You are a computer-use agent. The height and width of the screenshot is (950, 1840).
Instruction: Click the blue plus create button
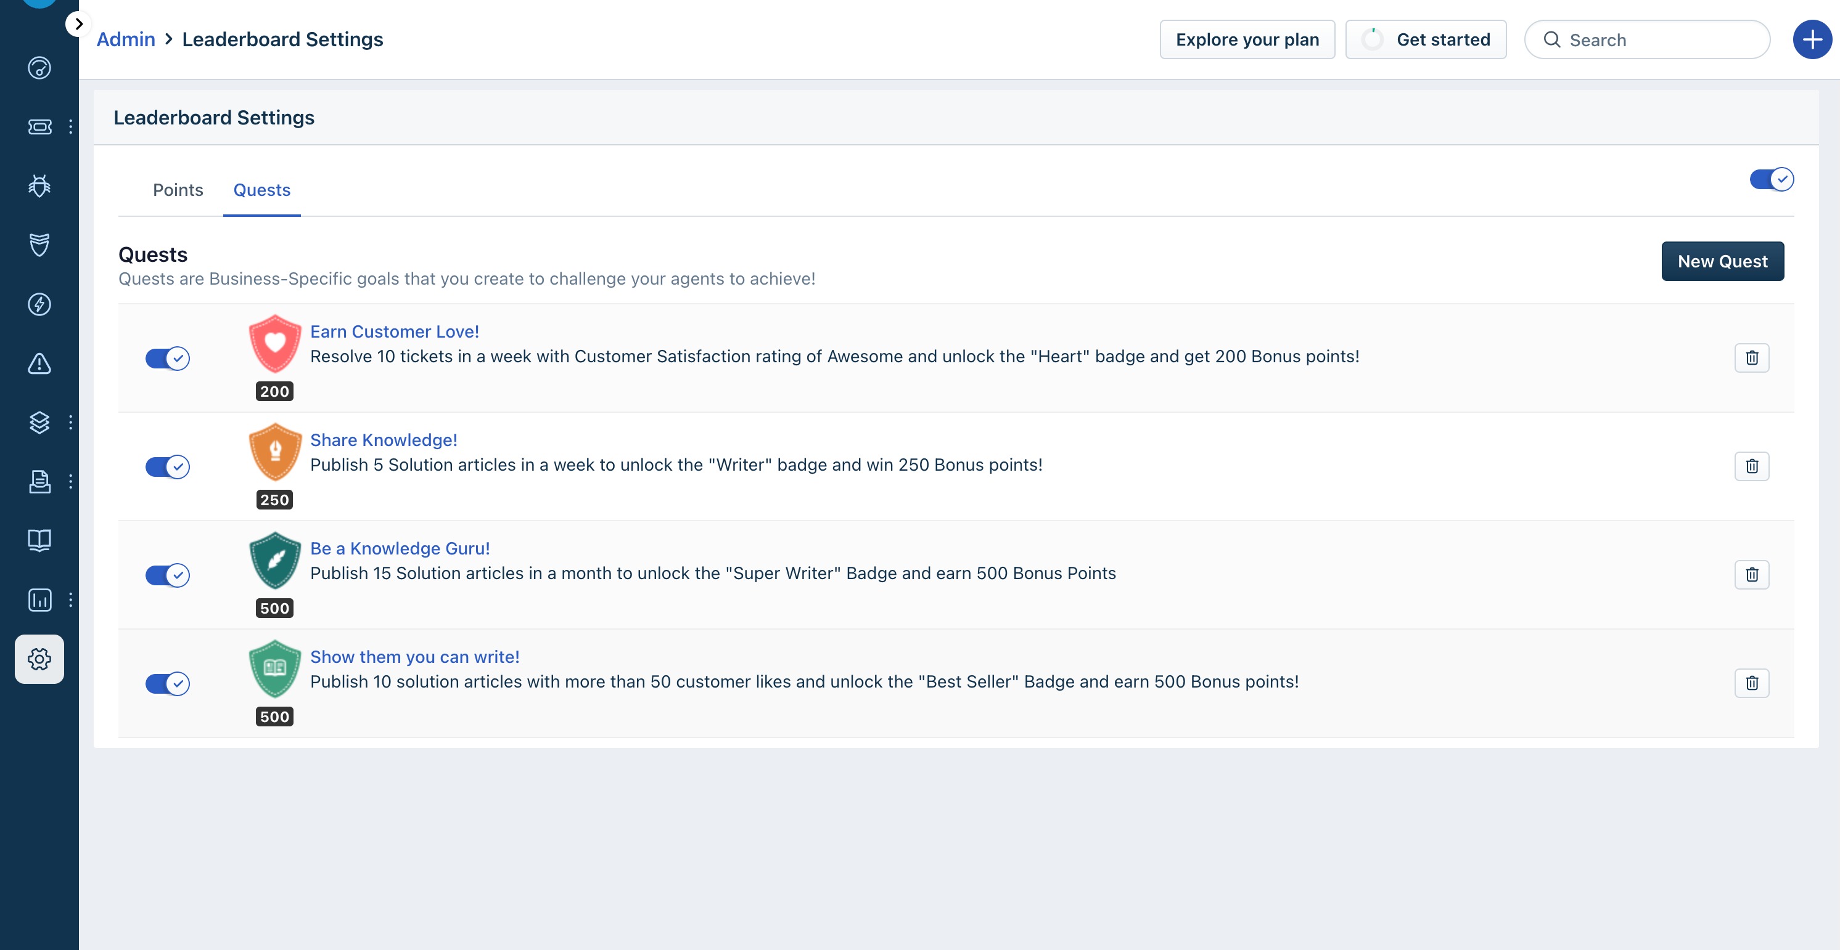(x=1812, y=40)
